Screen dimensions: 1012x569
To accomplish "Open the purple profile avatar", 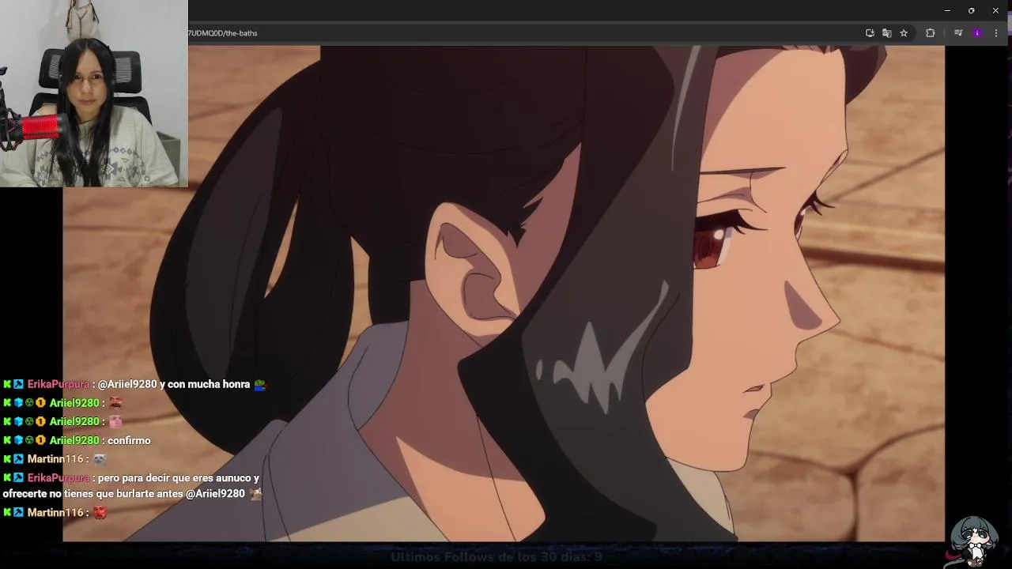I will tap(977, 33).
